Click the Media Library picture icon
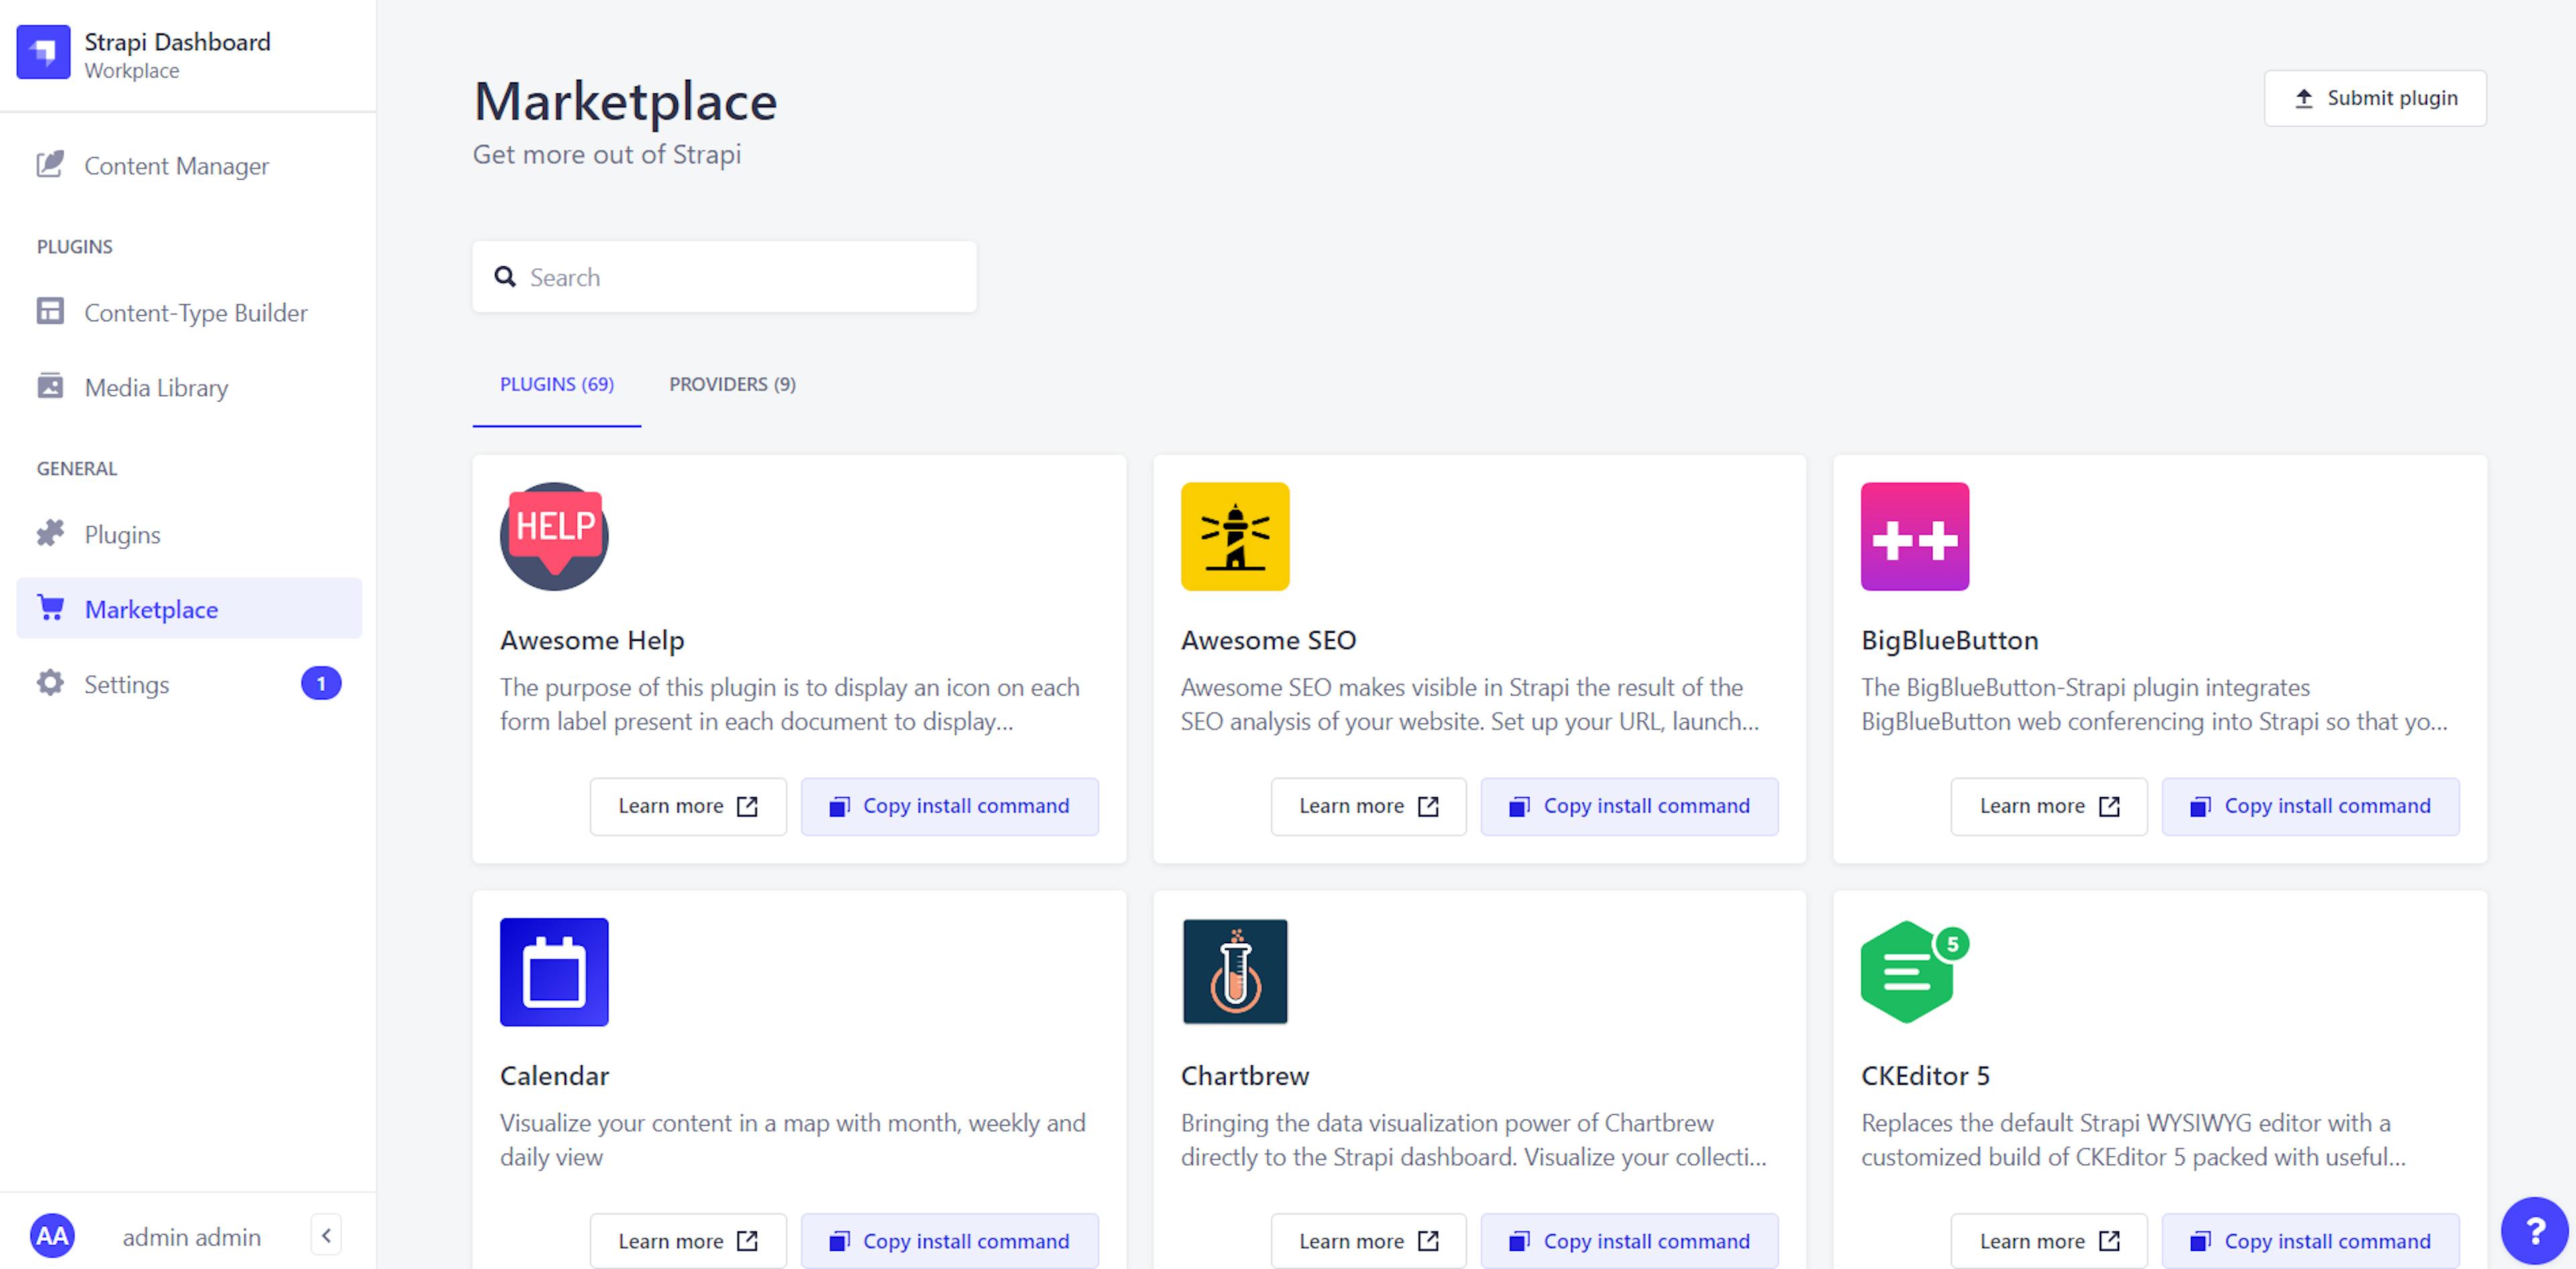This screenshot has width=2576, height=1269. [50, 385]
